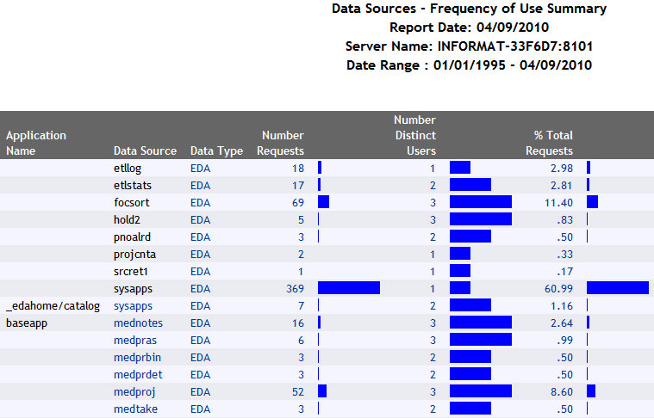Image resolution: width=654 pixels, height=418 pixels.
Task: Click the EDA data type in medproj row
Action: click(200, 392)
